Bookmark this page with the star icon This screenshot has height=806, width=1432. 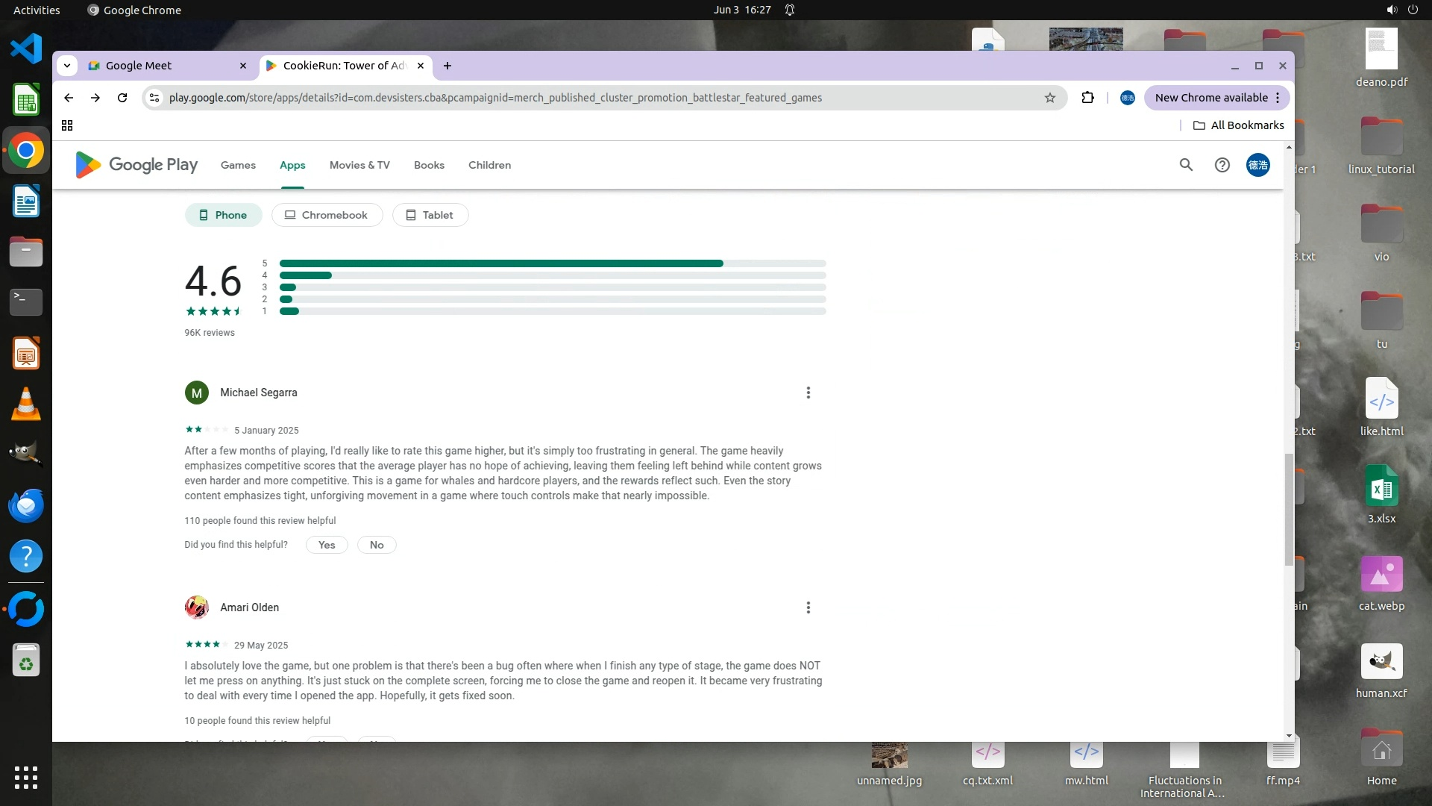coord(1050,98)
